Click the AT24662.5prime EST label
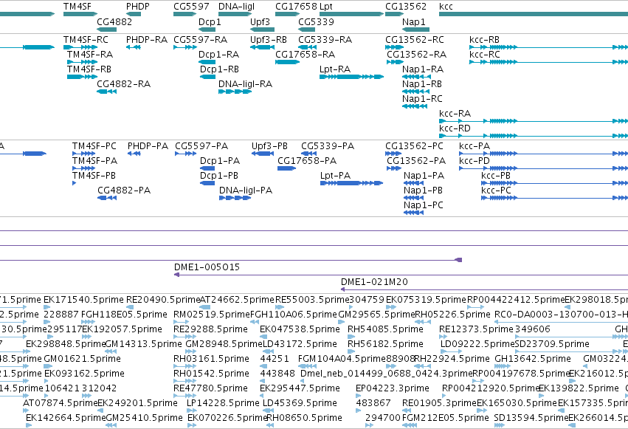Image resolution: width=628 pixels, height=429 pixels. 237,300
